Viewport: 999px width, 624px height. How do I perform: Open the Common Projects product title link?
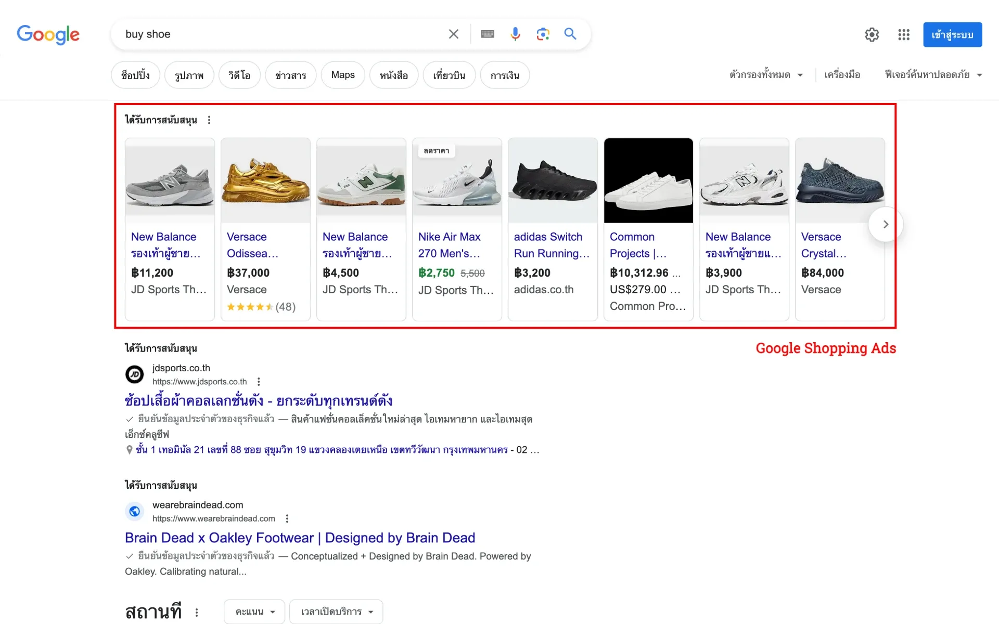coord(638,245)
